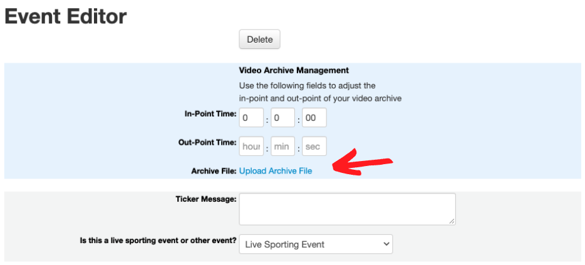Click the red arrow annotation
This screenshot has height=265, width=585.
pos(363,163)
